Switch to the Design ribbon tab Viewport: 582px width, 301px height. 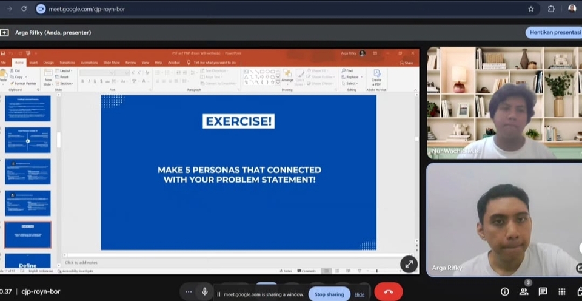(48, 63)
